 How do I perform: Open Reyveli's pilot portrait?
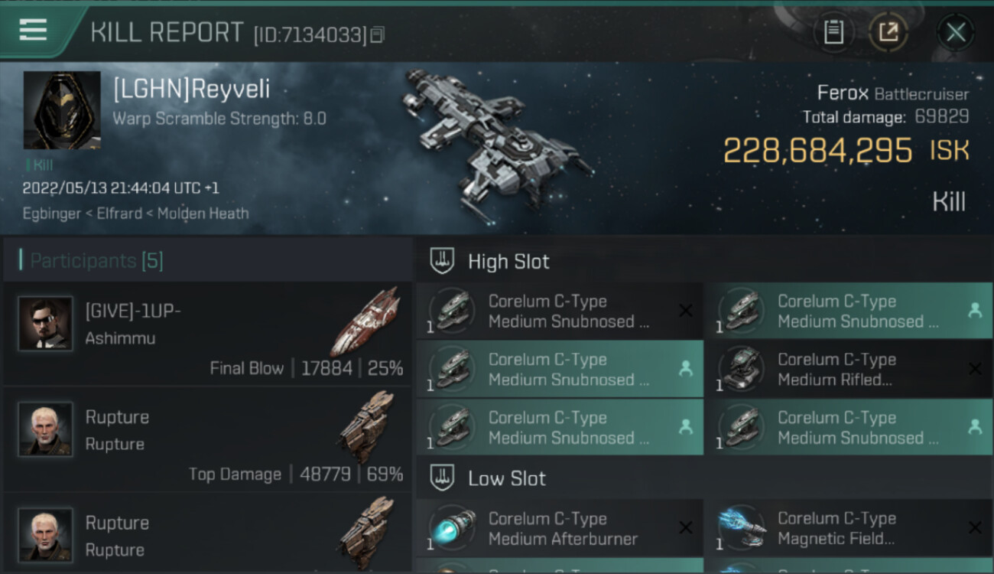(62, 110)
